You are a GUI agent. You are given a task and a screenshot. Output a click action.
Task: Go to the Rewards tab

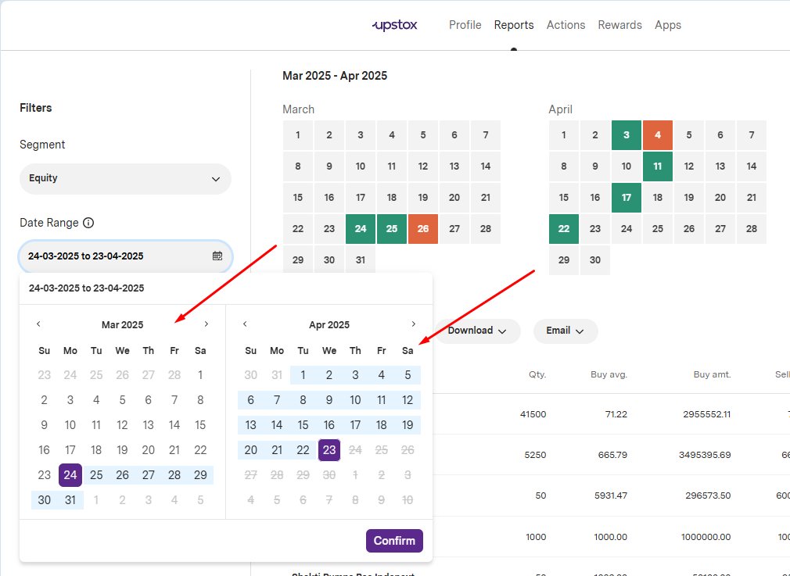(619, 25)
